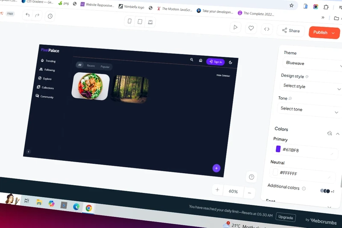Open The Modern JavaScr... bookmark
The image size is (342, 228).
[174, 9]
